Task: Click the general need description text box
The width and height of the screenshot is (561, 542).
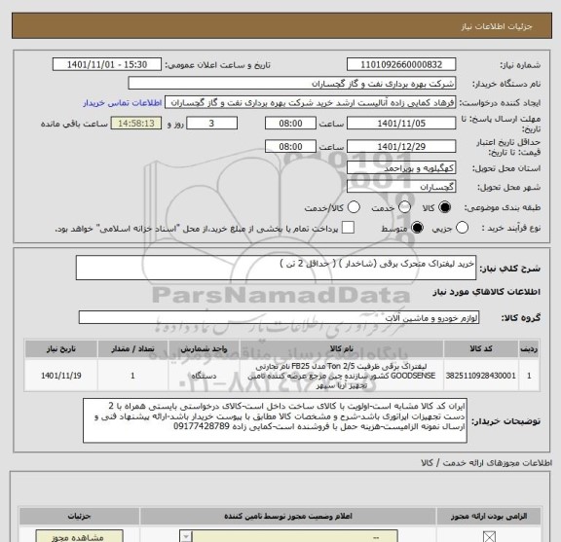Action: (x=276, y=268)
